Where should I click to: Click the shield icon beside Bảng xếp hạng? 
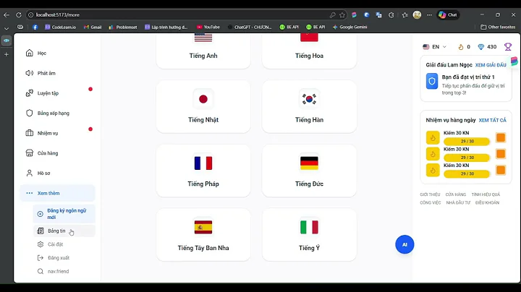30,113
